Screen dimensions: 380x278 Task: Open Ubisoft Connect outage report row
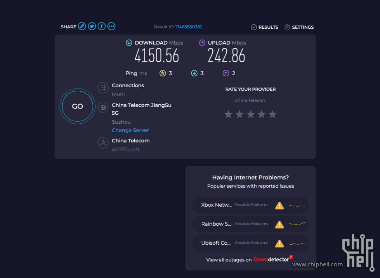click(x=250, y=243)
